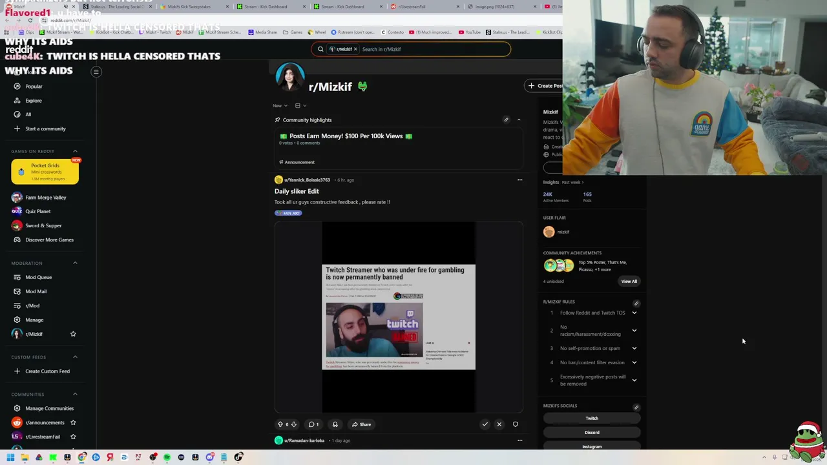Go to the All feed
The height and width of the screenshot is (465, 827).
[28, 114]
